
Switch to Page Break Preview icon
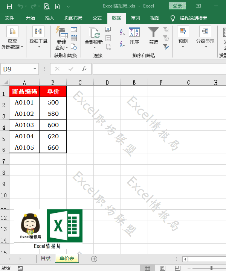coord(177,268)
